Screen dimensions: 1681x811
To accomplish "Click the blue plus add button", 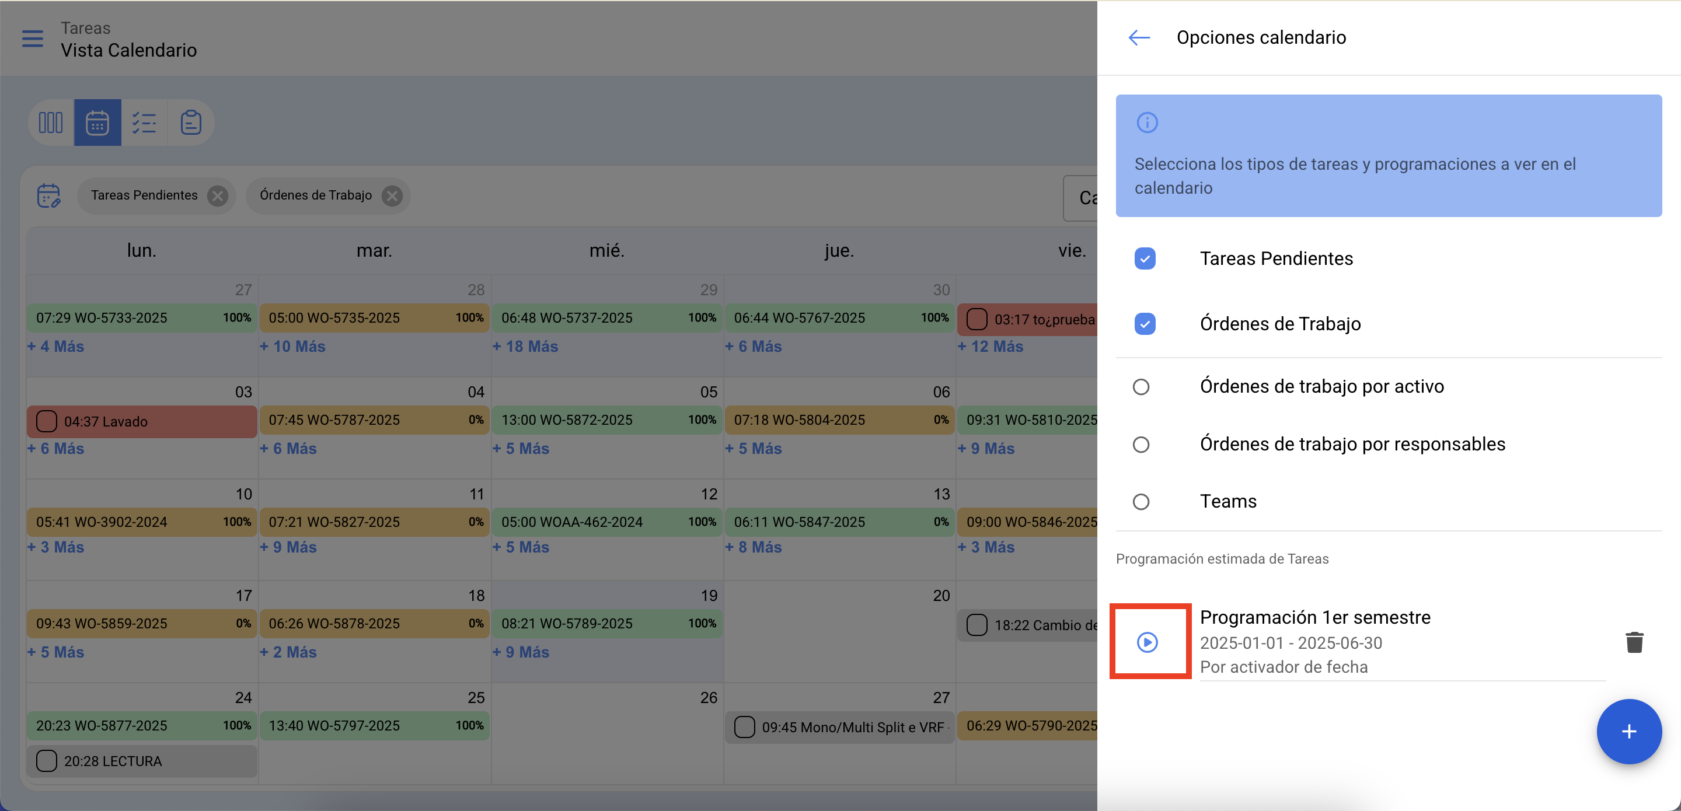I will tap(1629, 732).
